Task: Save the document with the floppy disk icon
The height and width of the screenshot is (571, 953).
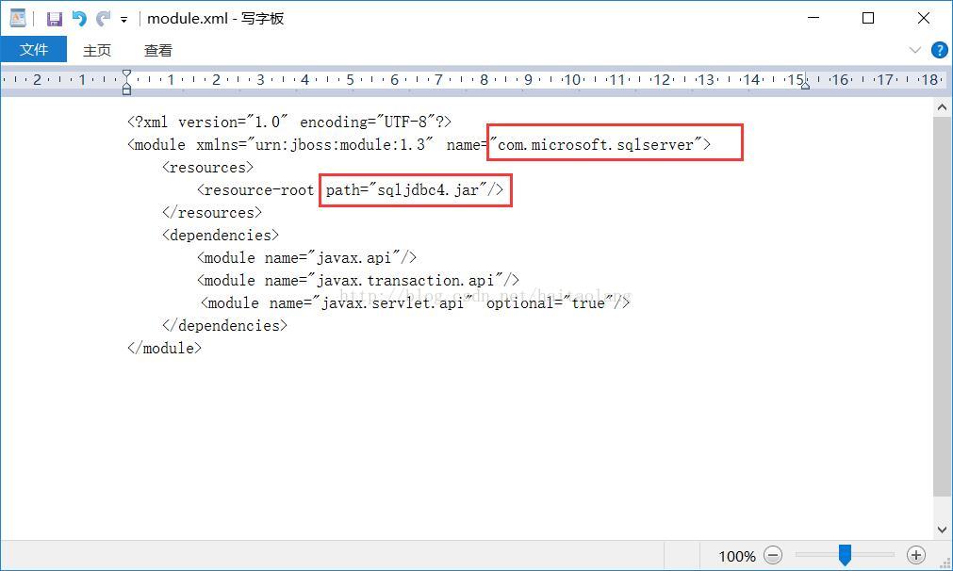Action: [55, 19]
